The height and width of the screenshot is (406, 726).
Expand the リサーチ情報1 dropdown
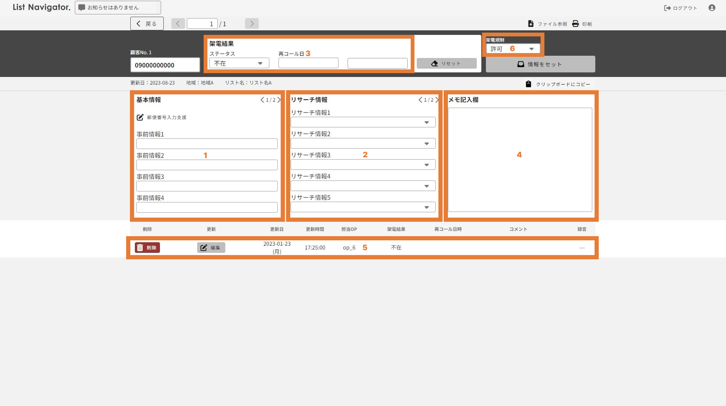(x=363, y=122)
